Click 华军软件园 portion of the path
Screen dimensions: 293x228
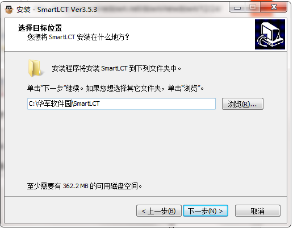coord(55,103)
